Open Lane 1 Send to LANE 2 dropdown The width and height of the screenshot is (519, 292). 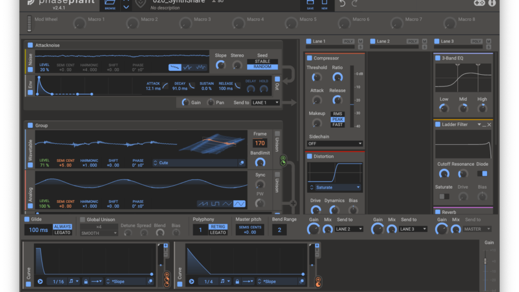[x=349, y=229]
